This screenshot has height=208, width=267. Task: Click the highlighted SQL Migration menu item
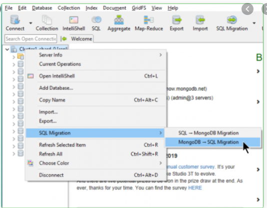pyautogui.click(x=95, y=133)
